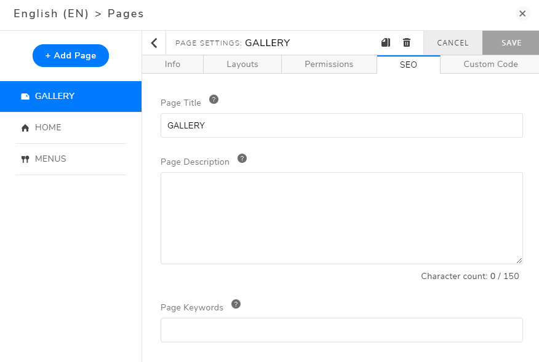Save the GALLERY page settings
Viewport: 539px width, 362px height.
tap(511, 42)
